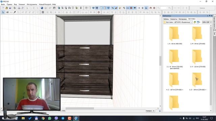Switch to sketch view mode

point(90,8)
